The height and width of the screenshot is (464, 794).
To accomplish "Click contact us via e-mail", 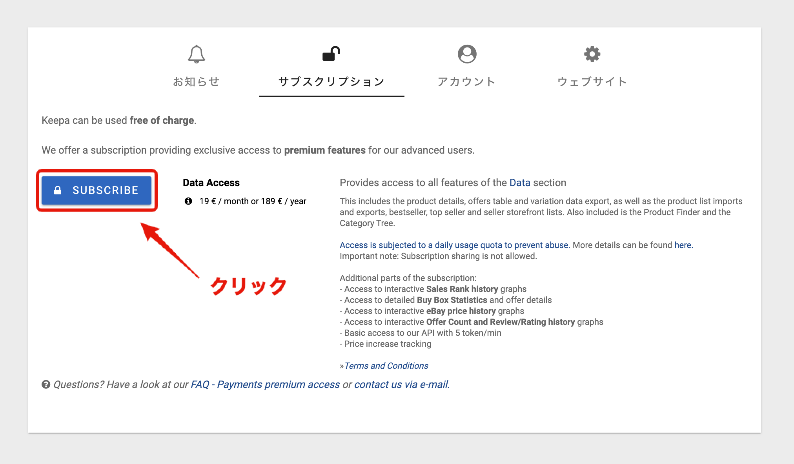I will pyautogui.click(x=402, y=384).
